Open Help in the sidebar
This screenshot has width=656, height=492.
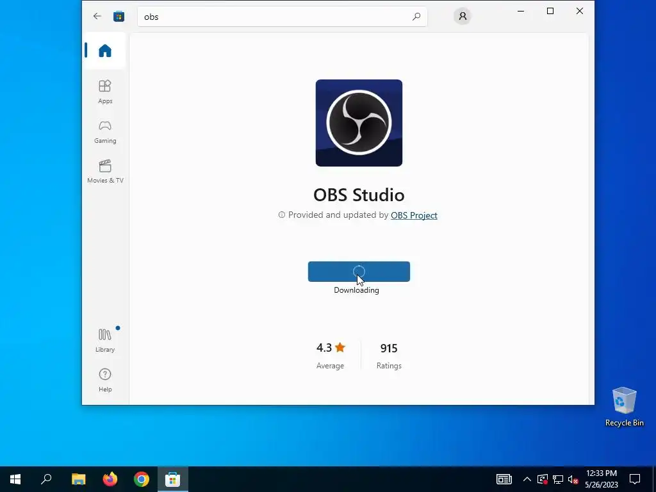pos(105,380)
